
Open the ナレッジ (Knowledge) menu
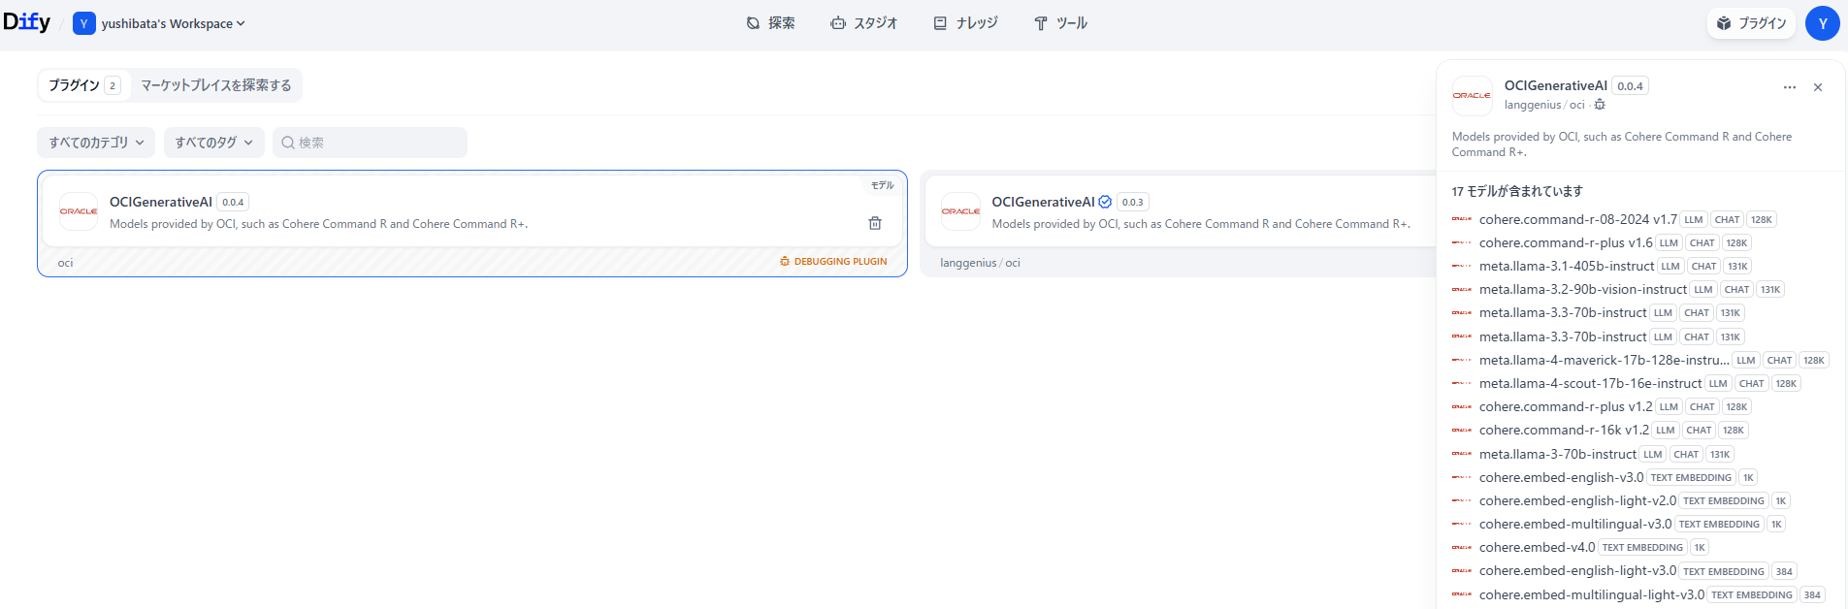[x=965, y=23]
